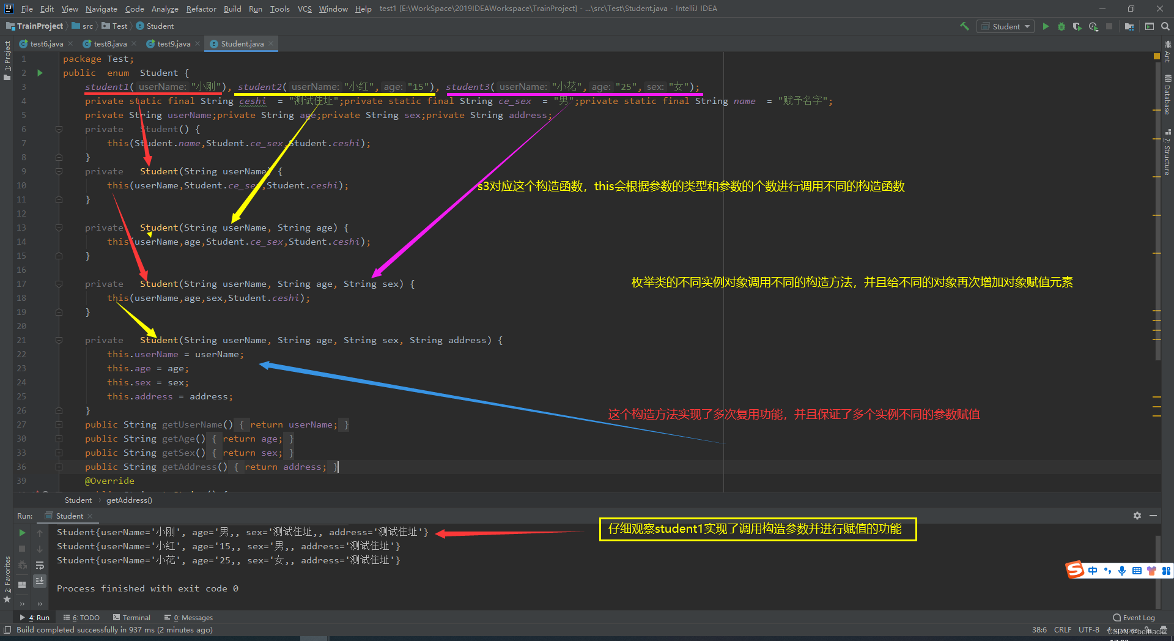Open the Project Structure icon
This screenshot has height=641, width=1174.
click(1129, 26)
